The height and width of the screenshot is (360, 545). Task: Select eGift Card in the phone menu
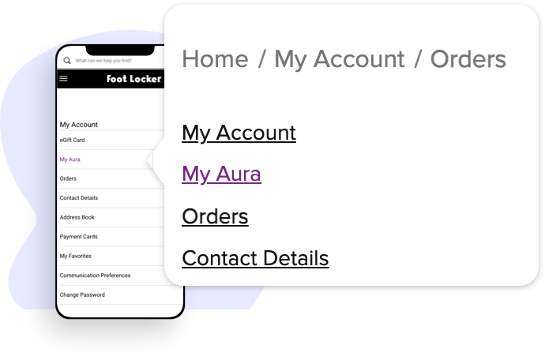coord(73,140)
